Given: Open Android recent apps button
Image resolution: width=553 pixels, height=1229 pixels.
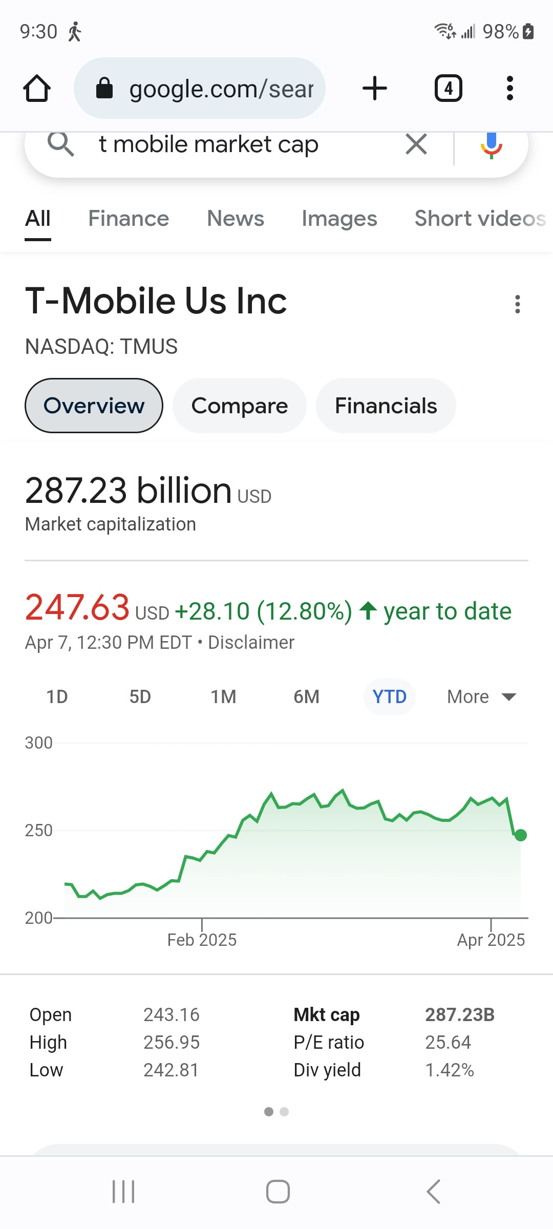Looking at the screenshot, I should (x=123, y=1191).
